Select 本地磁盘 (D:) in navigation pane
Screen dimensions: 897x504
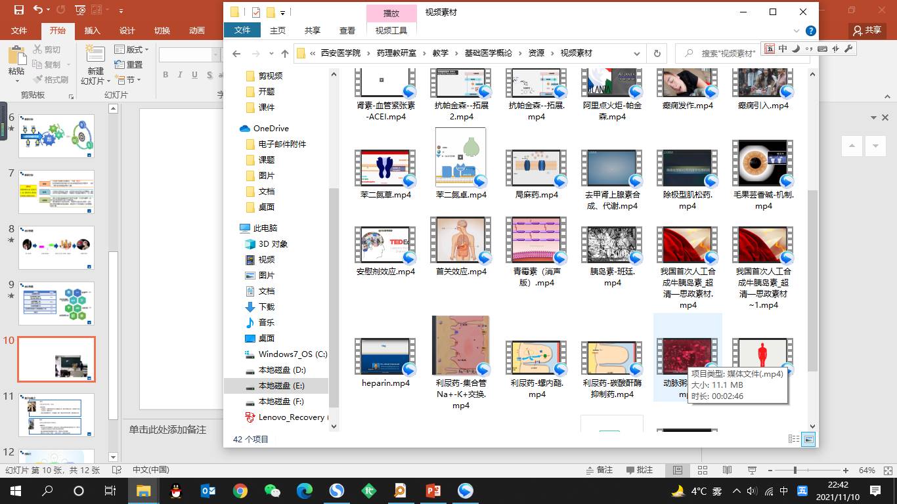coord(282,370)
